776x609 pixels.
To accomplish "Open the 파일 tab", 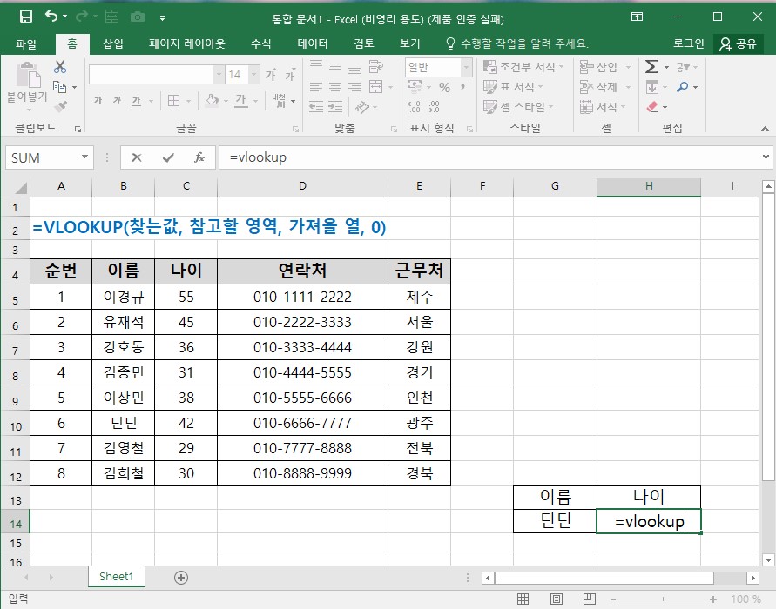I will (26, 44).
